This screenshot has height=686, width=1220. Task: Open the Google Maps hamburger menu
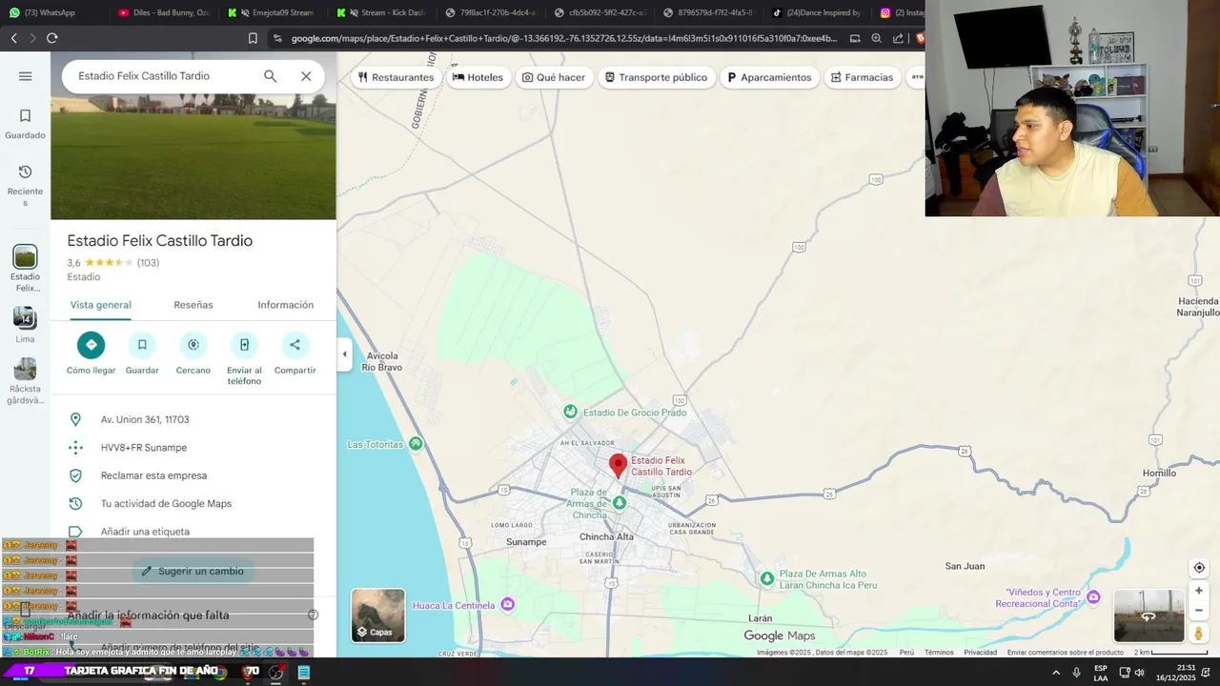click(25, 76)
